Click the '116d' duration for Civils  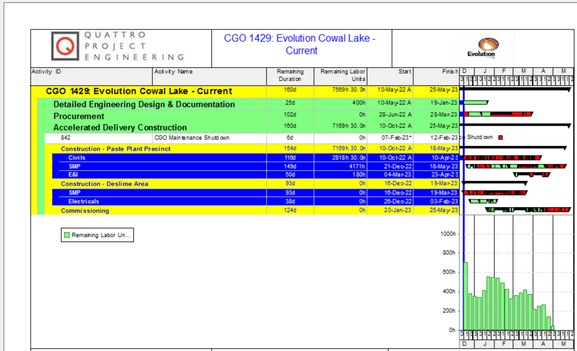(x=290, y=158)
